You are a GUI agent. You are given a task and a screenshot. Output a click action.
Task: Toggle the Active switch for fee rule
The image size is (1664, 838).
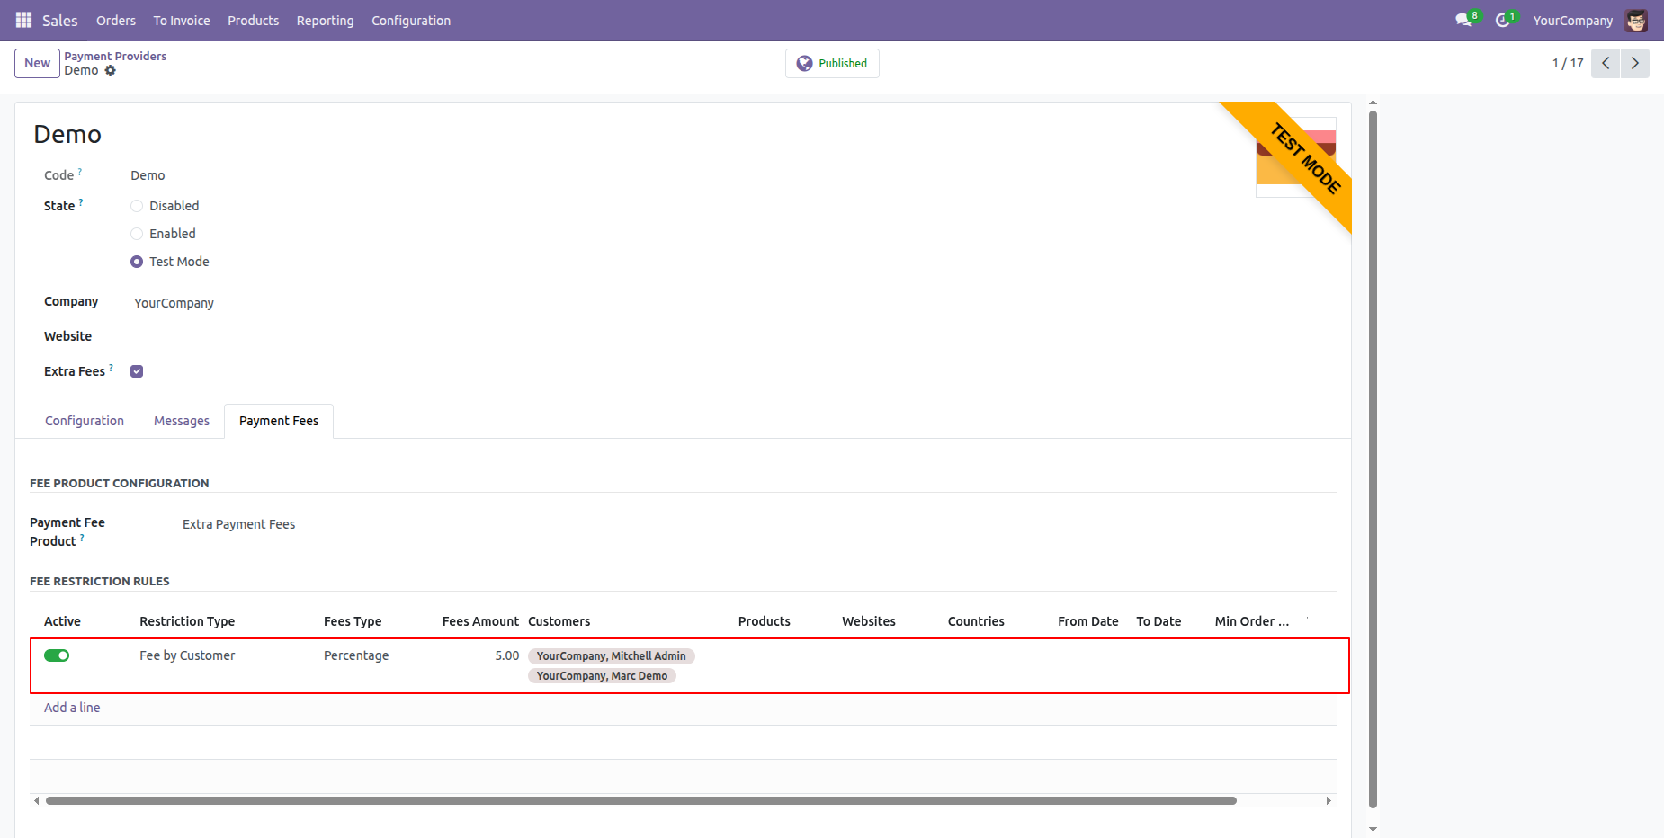click(x=57, y=655)
